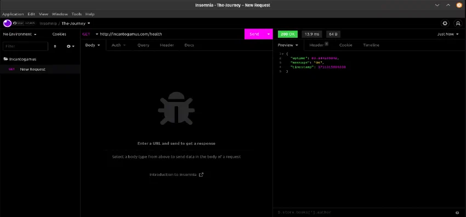Open the Window menu
The height and width of the screenshot is (217, 466).
pyautogui.click(x=60, y=14)
